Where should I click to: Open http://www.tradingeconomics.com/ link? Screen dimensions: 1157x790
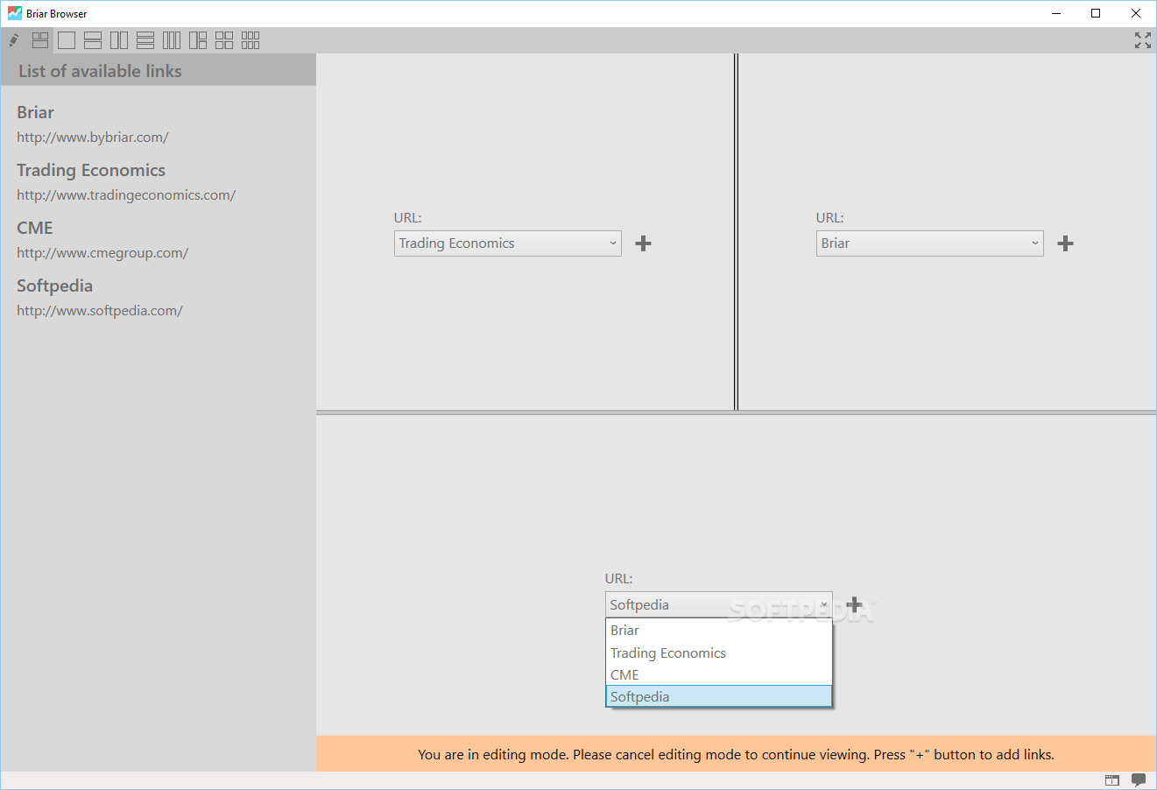126,195
